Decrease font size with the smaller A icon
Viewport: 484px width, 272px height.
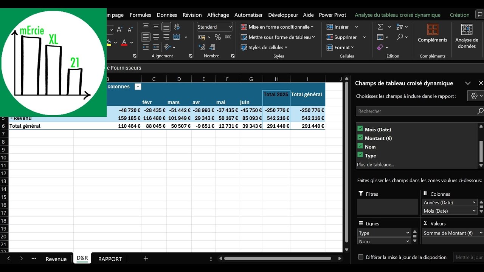point(130,29)
